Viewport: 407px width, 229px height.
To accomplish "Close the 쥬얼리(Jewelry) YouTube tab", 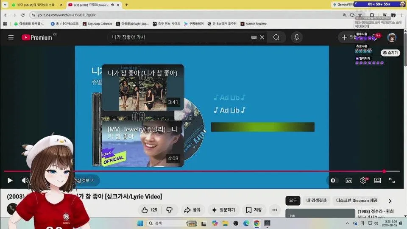I will tap(118, 5).
